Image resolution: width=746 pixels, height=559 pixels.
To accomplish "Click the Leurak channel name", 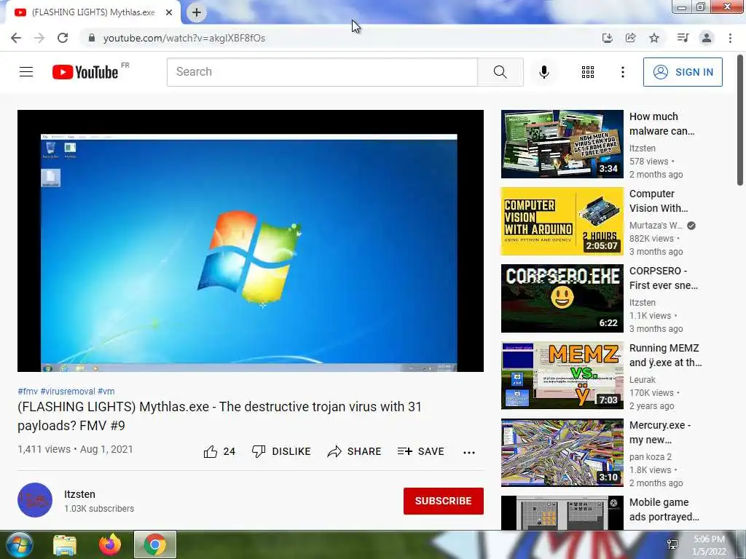I will click(643, 380).
